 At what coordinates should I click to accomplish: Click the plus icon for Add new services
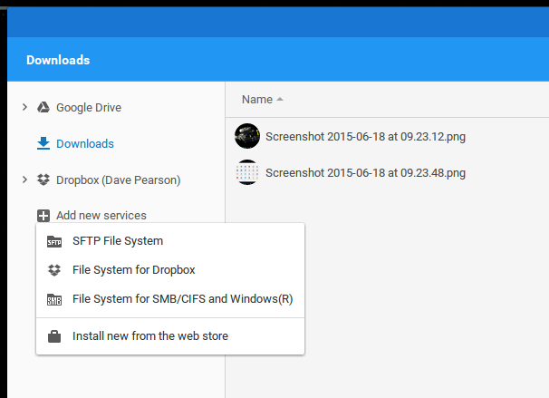click(x=43, y=216)
